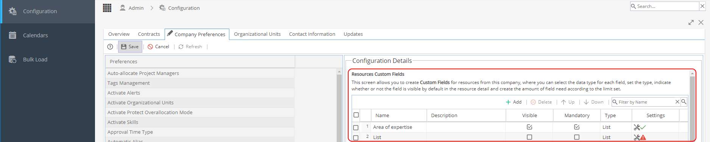Click the Visible column header

(x=529, y=116)
